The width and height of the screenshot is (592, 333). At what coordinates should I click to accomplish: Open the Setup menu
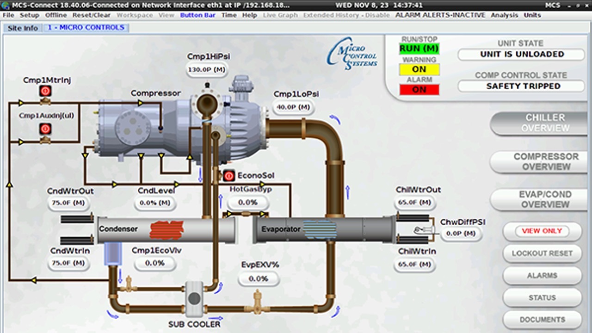[29, 15]
